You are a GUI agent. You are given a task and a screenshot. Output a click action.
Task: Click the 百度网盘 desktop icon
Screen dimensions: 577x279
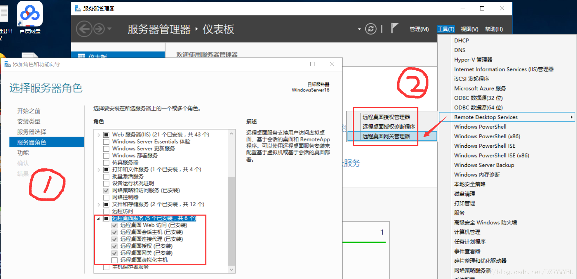tap(30, 17)
